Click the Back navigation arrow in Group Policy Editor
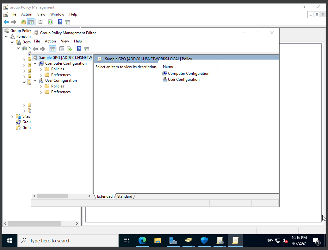Screen dimensions: 328x250 click(35, 49)
